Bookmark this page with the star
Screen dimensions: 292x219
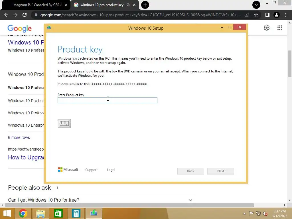[x=256, y=15]
